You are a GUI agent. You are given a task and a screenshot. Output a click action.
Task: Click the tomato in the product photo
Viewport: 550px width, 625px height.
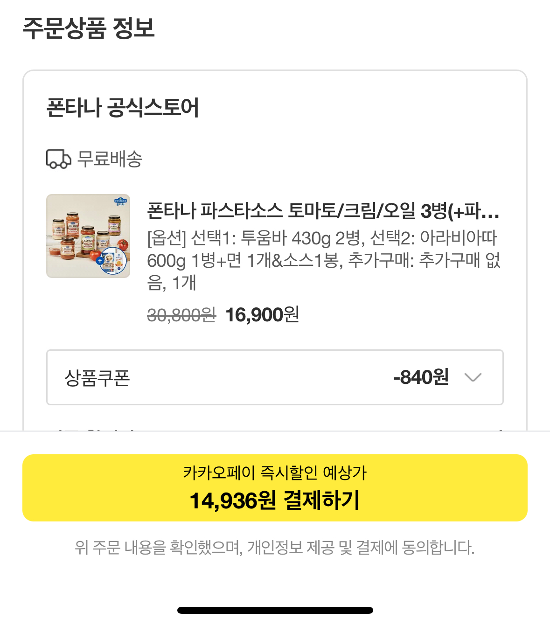tap(123, 245)
